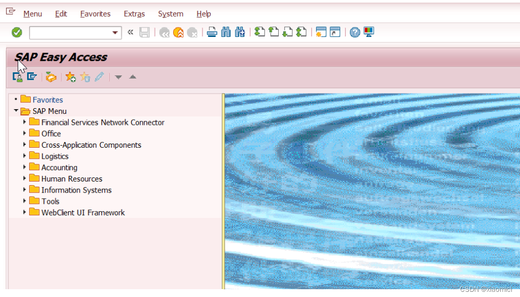Collapse the SAP Menu node arrow

click(16, 110)
